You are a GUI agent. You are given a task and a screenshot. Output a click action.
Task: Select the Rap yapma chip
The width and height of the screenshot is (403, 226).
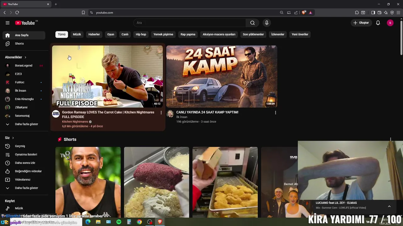point(188,34)
